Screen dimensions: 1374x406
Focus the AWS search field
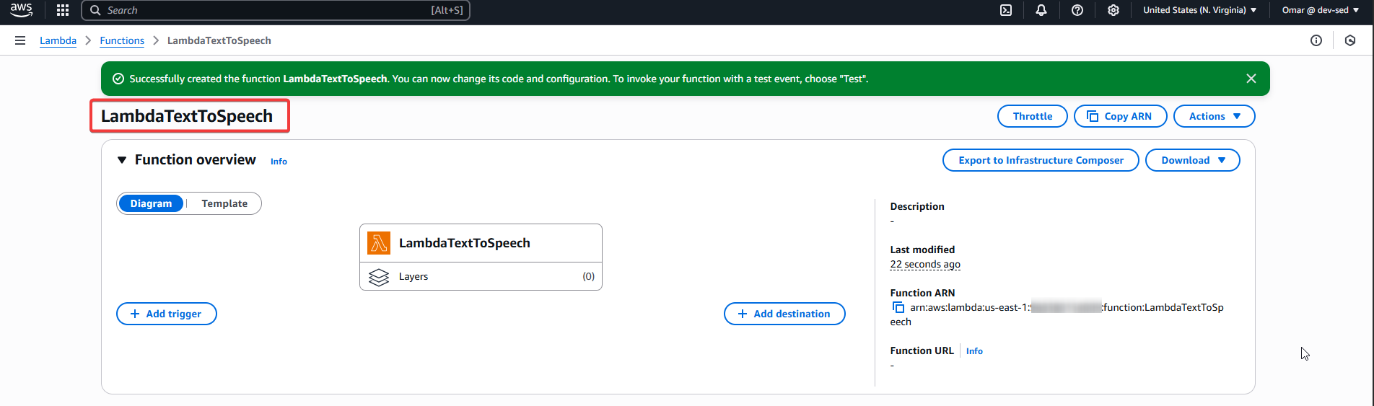click(276, 10)
